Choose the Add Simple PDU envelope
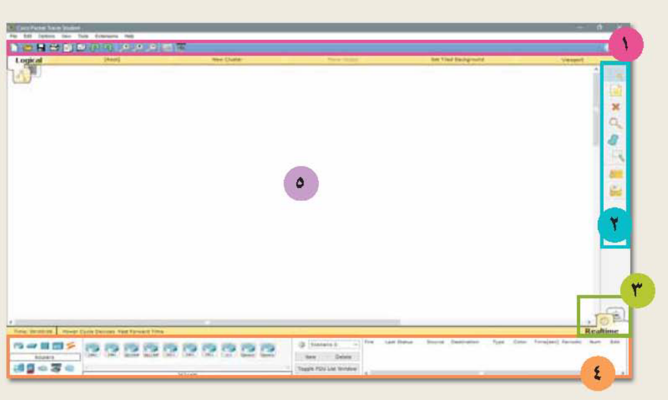Image resolution: width=668 pixels, height=400 pixels. (x=616, y=174)
